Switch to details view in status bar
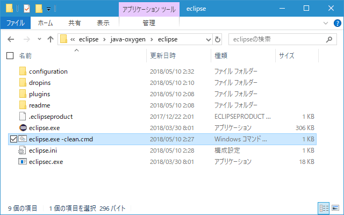 click(324, 208)
